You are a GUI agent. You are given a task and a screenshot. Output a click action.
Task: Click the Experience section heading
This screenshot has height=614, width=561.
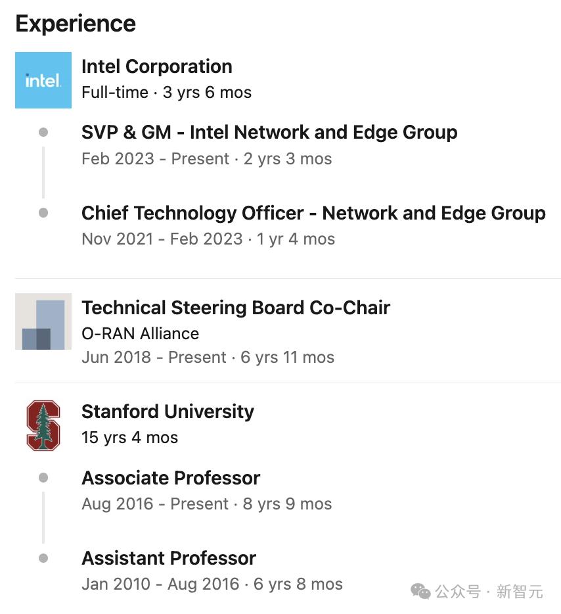pos(76,24)
